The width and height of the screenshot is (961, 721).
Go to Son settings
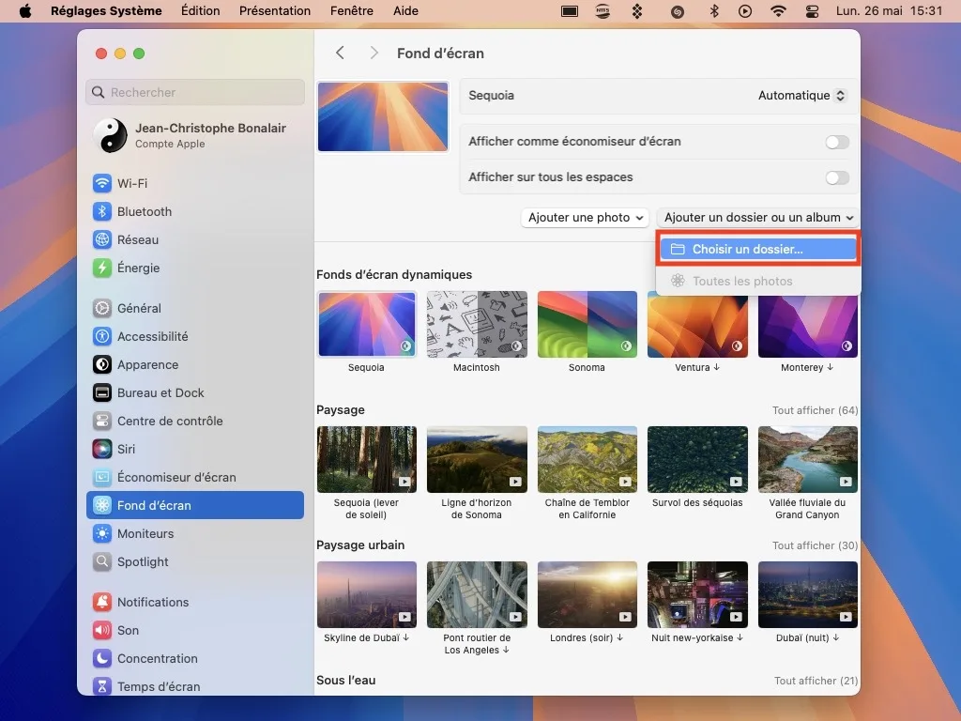195,630
